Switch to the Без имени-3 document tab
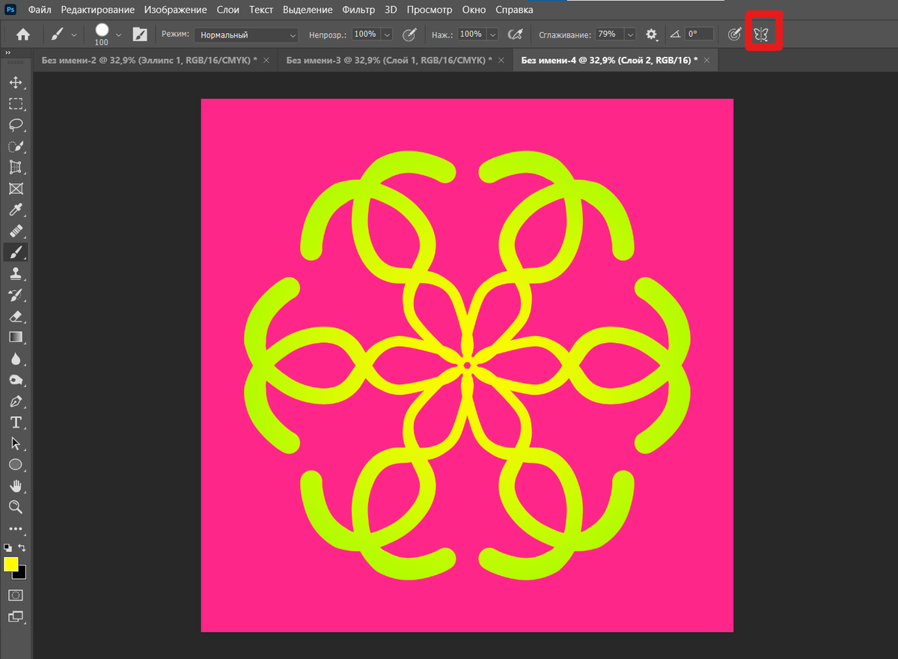The image size is (898, 659). click(394, 60)
